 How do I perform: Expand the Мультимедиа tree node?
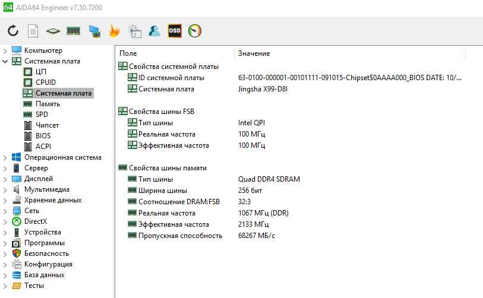pos(5,190)
